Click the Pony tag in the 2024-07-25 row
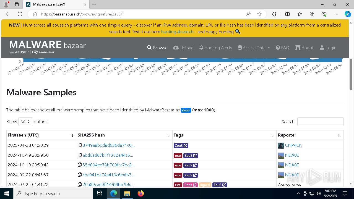 pyautogui.click(x=190, y=185)
